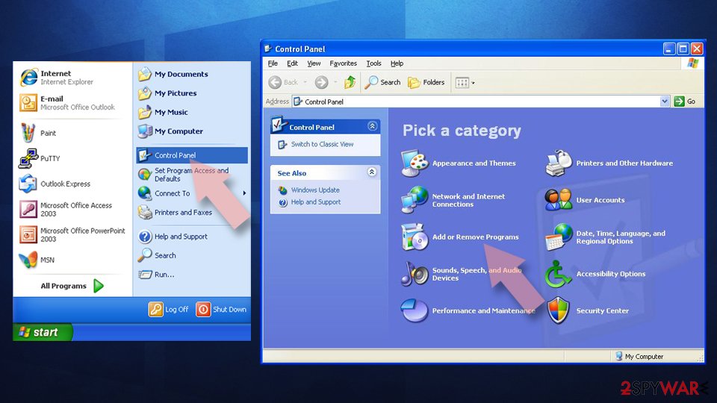
Task: Open My Music folder
Action: [x=164, y=112]
